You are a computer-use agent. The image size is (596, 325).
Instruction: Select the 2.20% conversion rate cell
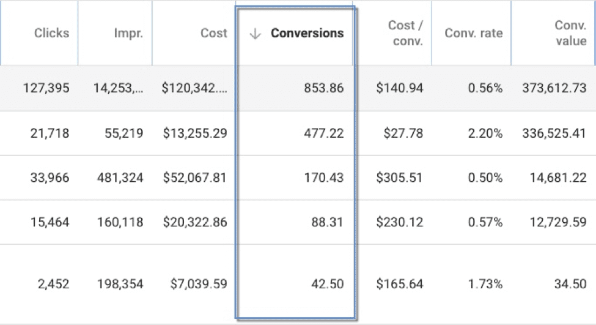(485, 133)
